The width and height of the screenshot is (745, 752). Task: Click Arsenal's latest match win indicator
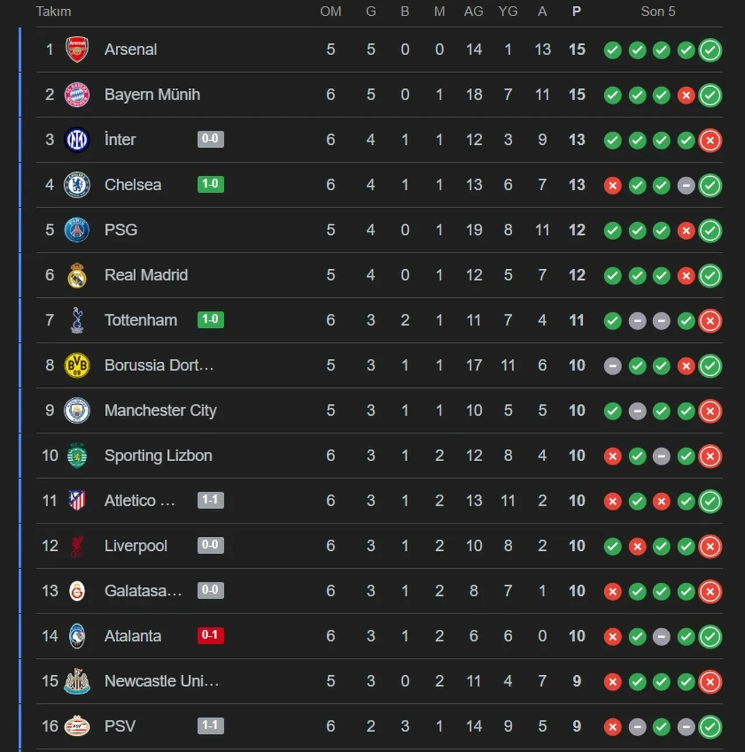pyautogui.click(x=710, y=50)
